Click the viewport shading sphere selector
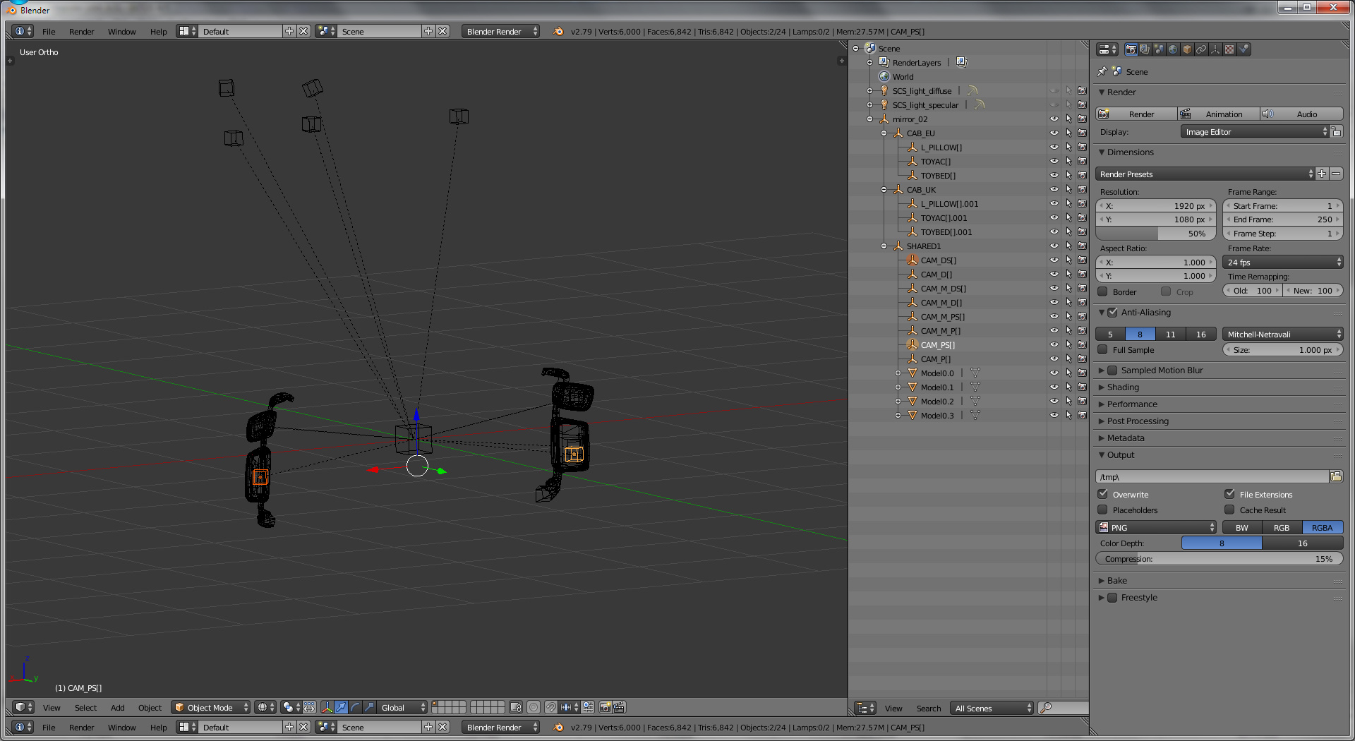Image resolution: width=1355 pixels, height=741 pixels. coord(266,707)
